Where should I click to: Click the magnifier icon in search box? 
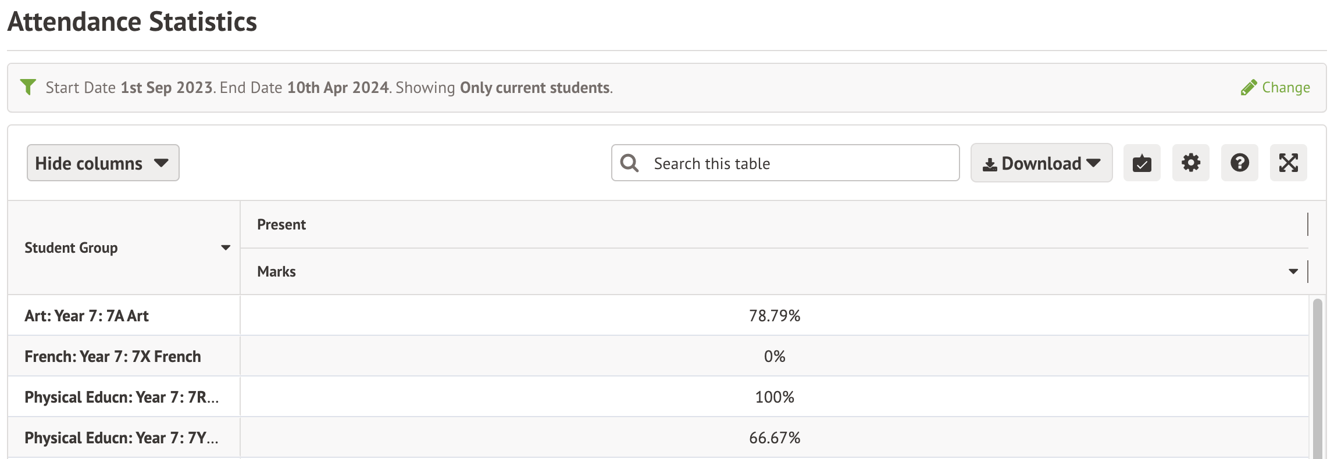[629, 163]
